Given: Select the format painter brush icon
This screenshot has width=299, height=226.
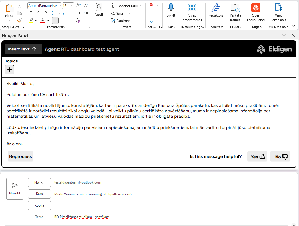Looking at the screenshot, I should coord(19,20).
